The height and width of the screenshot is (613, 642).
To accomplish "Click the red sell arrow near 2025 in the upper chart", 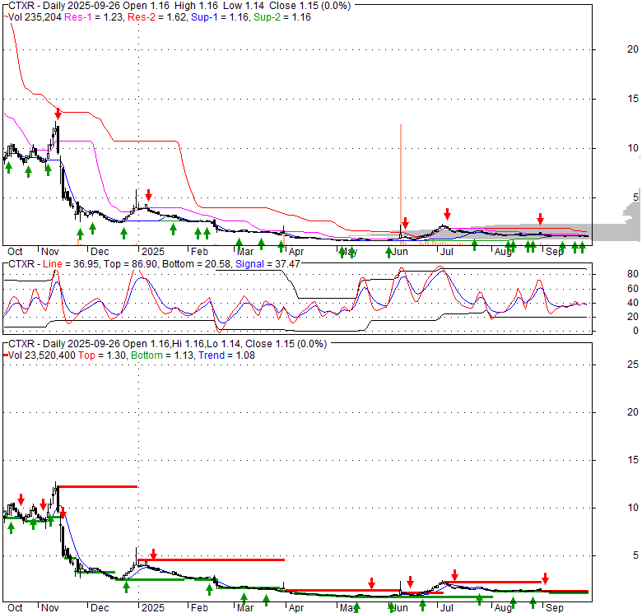I will point(149,195).
